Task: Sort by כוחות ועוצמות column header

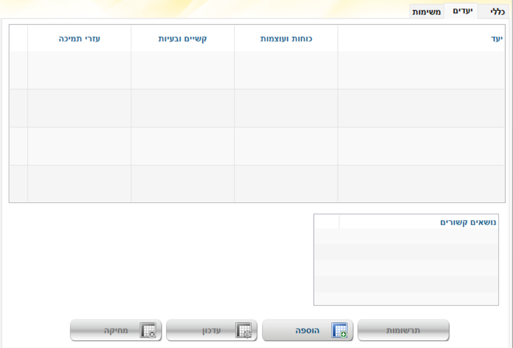Action: pyautogui.click(x=286, y=39)
